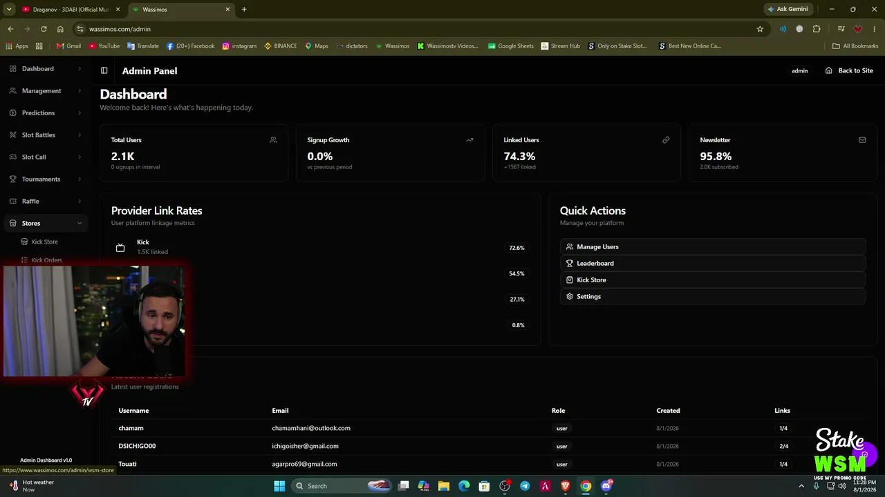Open a new browser tab
Image resolution: width=885 pixels, height=497 pixels.
[244, 10]
